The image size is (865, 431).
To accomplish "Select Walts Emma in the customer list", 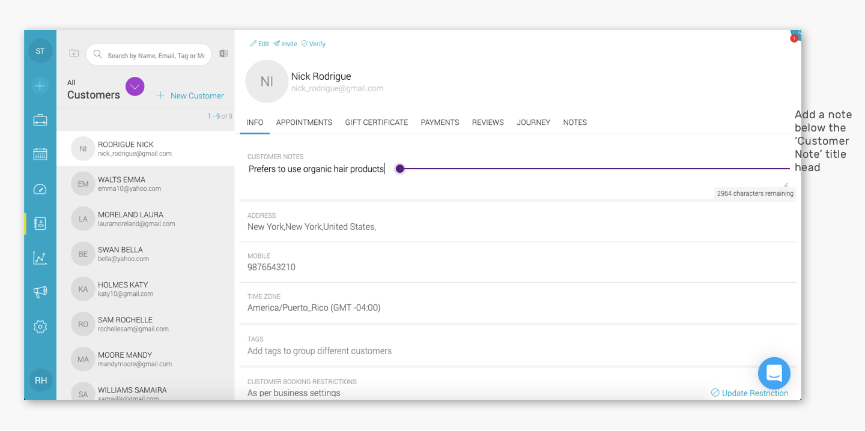I will click(145, 184).
